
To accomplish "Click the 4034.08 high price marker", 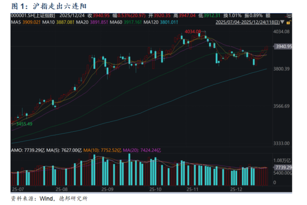I will click(192, 32).
